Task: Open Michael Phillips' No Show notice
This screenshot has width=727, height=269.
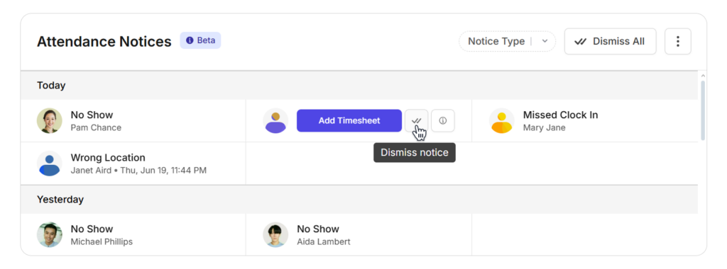Action: 133,235
